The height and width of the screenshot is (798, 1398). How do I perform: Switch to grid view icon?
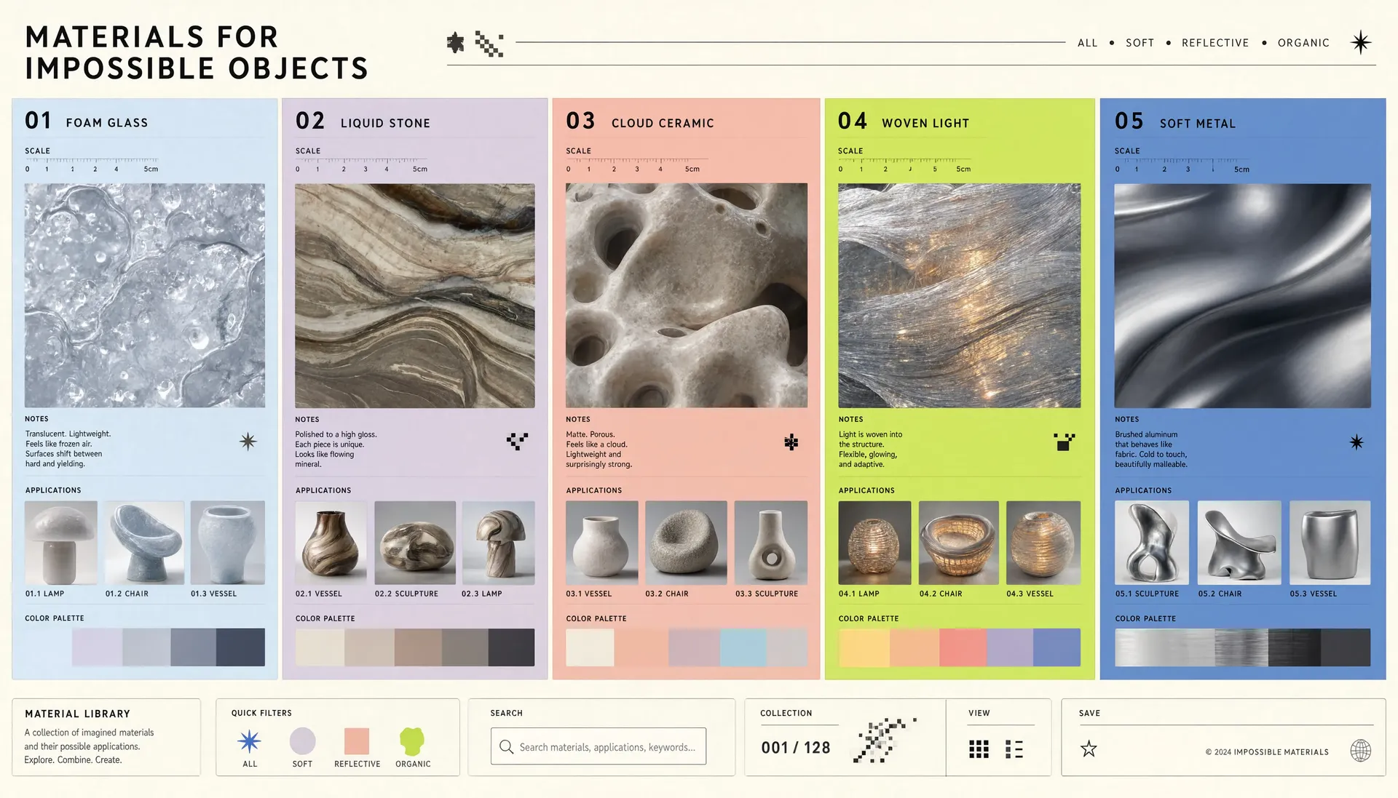point(979,749)
